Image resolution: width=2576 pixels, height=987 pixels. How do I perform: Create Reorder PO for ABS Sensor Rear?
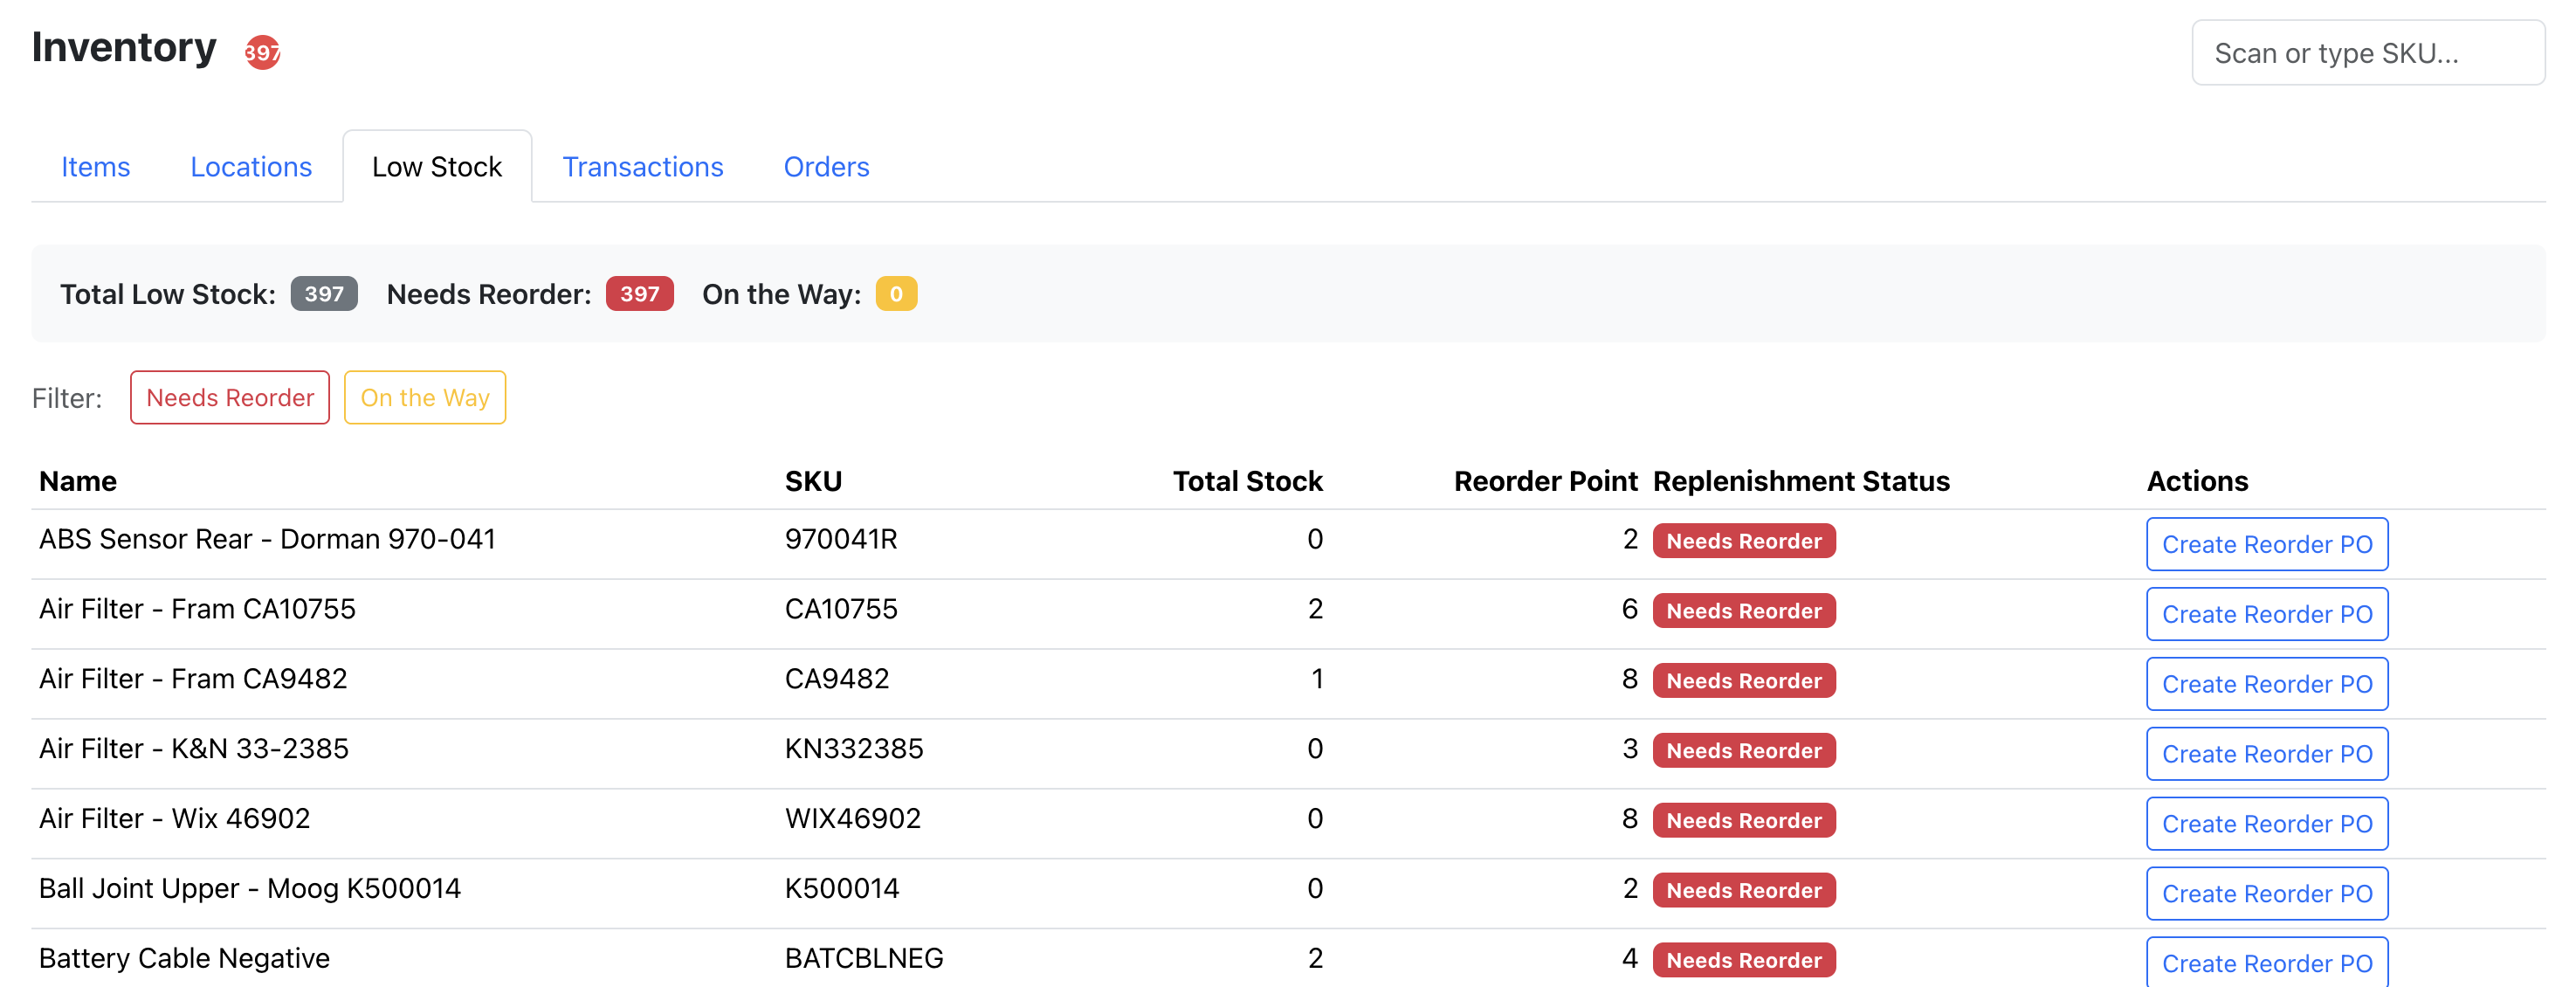pyautogui.click(x=2267, y=545)
